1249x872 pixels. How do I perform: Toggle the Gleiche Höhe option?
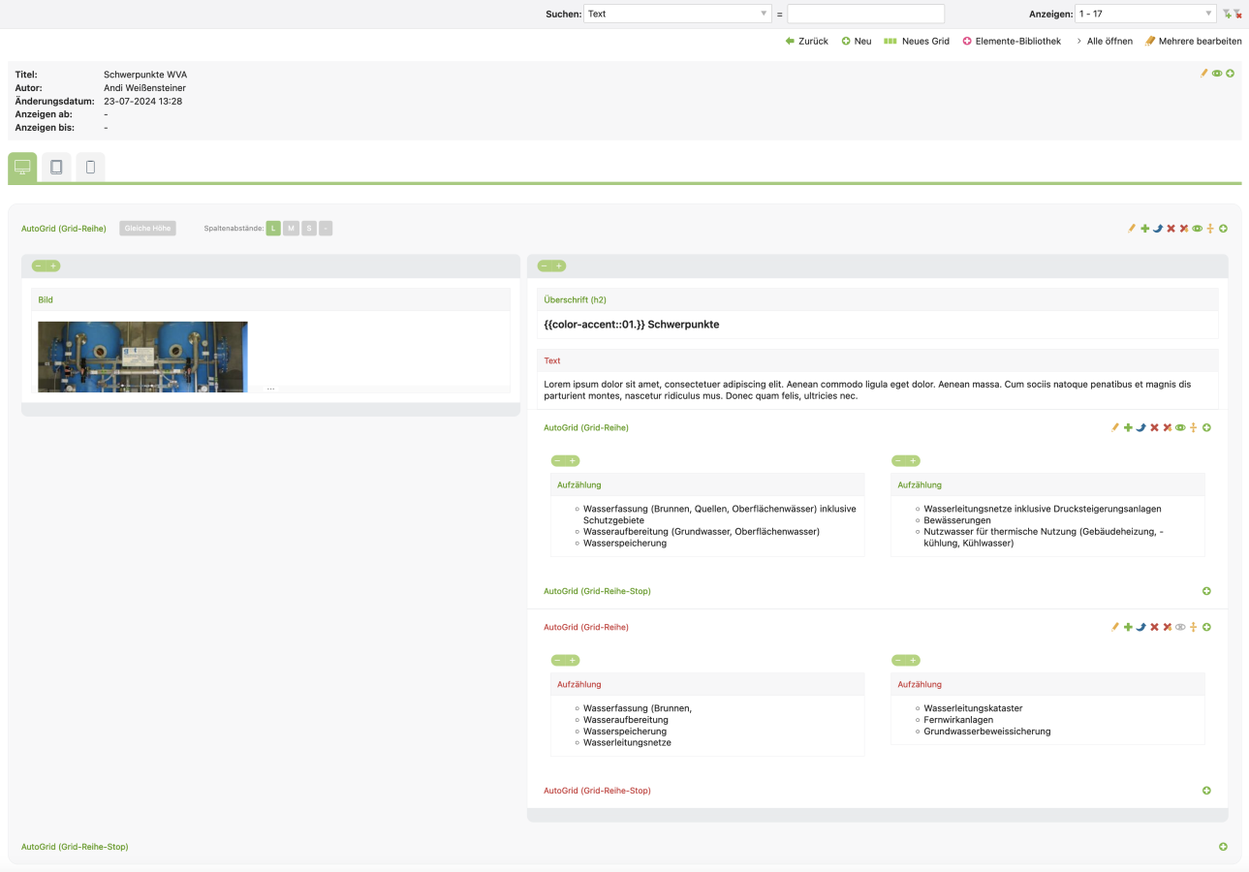(x=147, y=229)
